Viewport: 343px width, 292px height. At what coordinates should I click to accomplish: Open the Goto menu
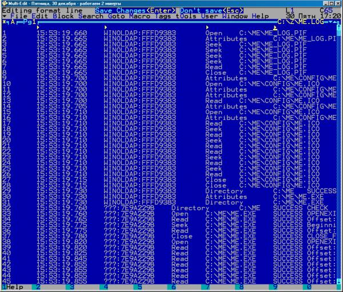point(117,16)
